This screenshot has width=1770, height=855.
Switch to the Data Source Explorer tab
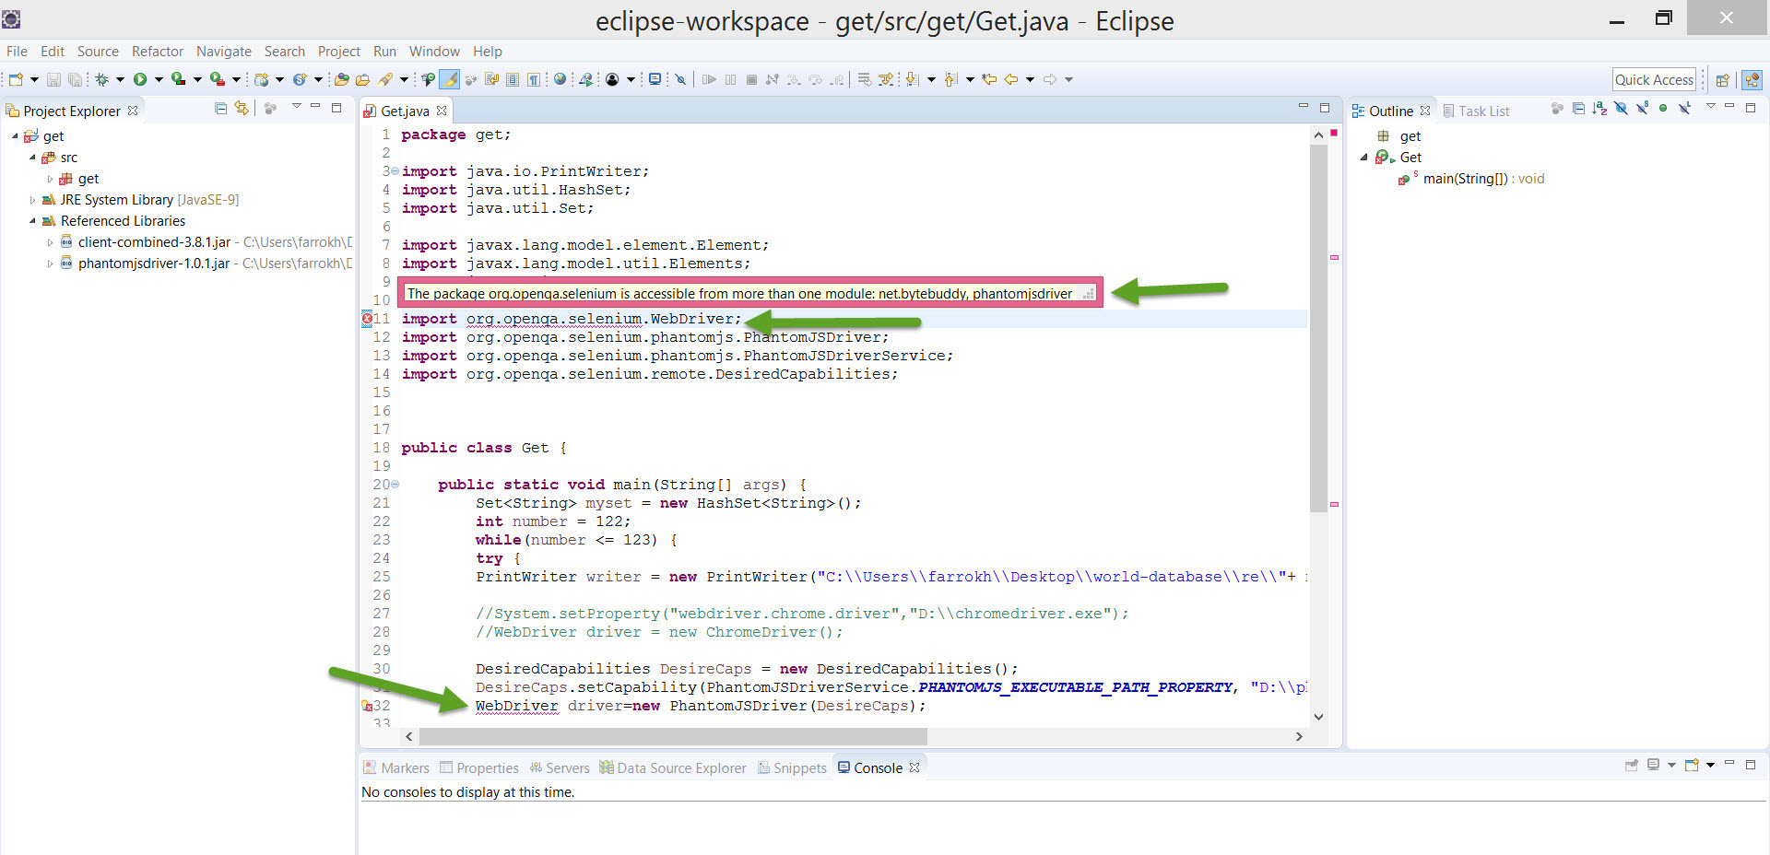click(673, 767)
